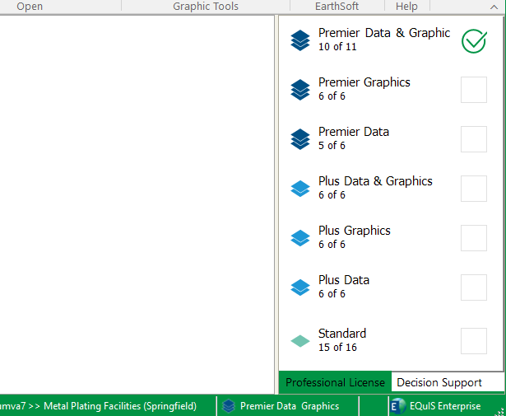Check the Plus Data & Graphics box
The image size is (506, 416).
pos(474,189)
